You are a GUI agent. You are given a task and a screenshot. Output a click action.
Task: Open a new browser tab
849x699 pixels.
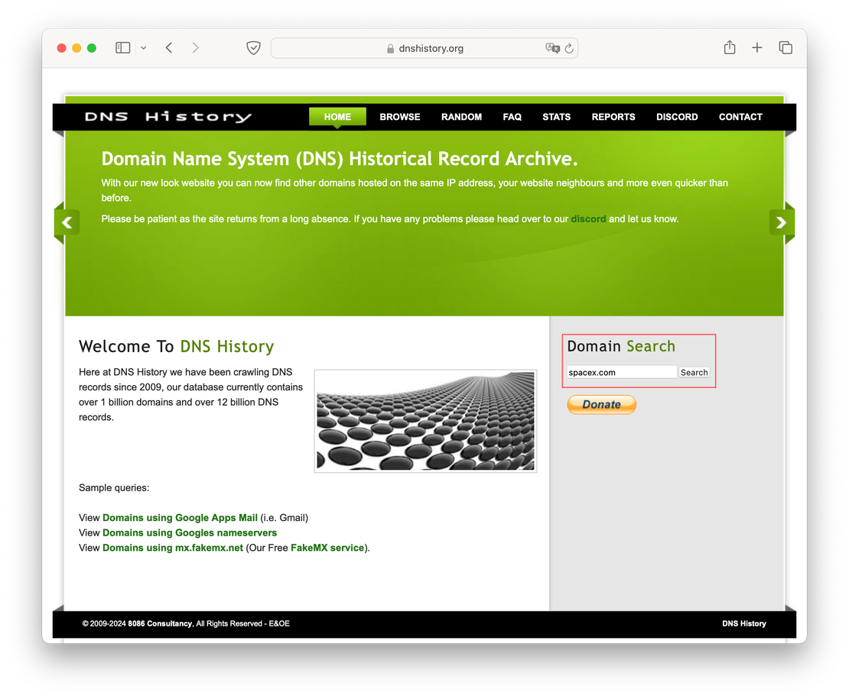pos(756,47)
